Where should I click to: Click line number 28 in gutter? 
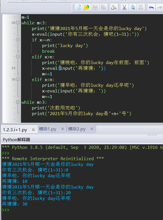pos(13,68)
